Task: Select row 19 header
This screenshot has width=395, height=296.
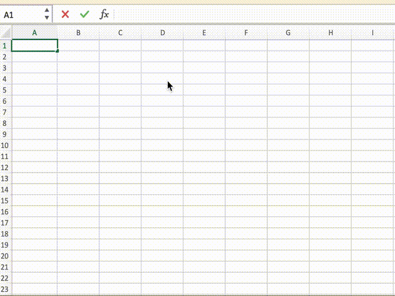Action: pos(4,245)
